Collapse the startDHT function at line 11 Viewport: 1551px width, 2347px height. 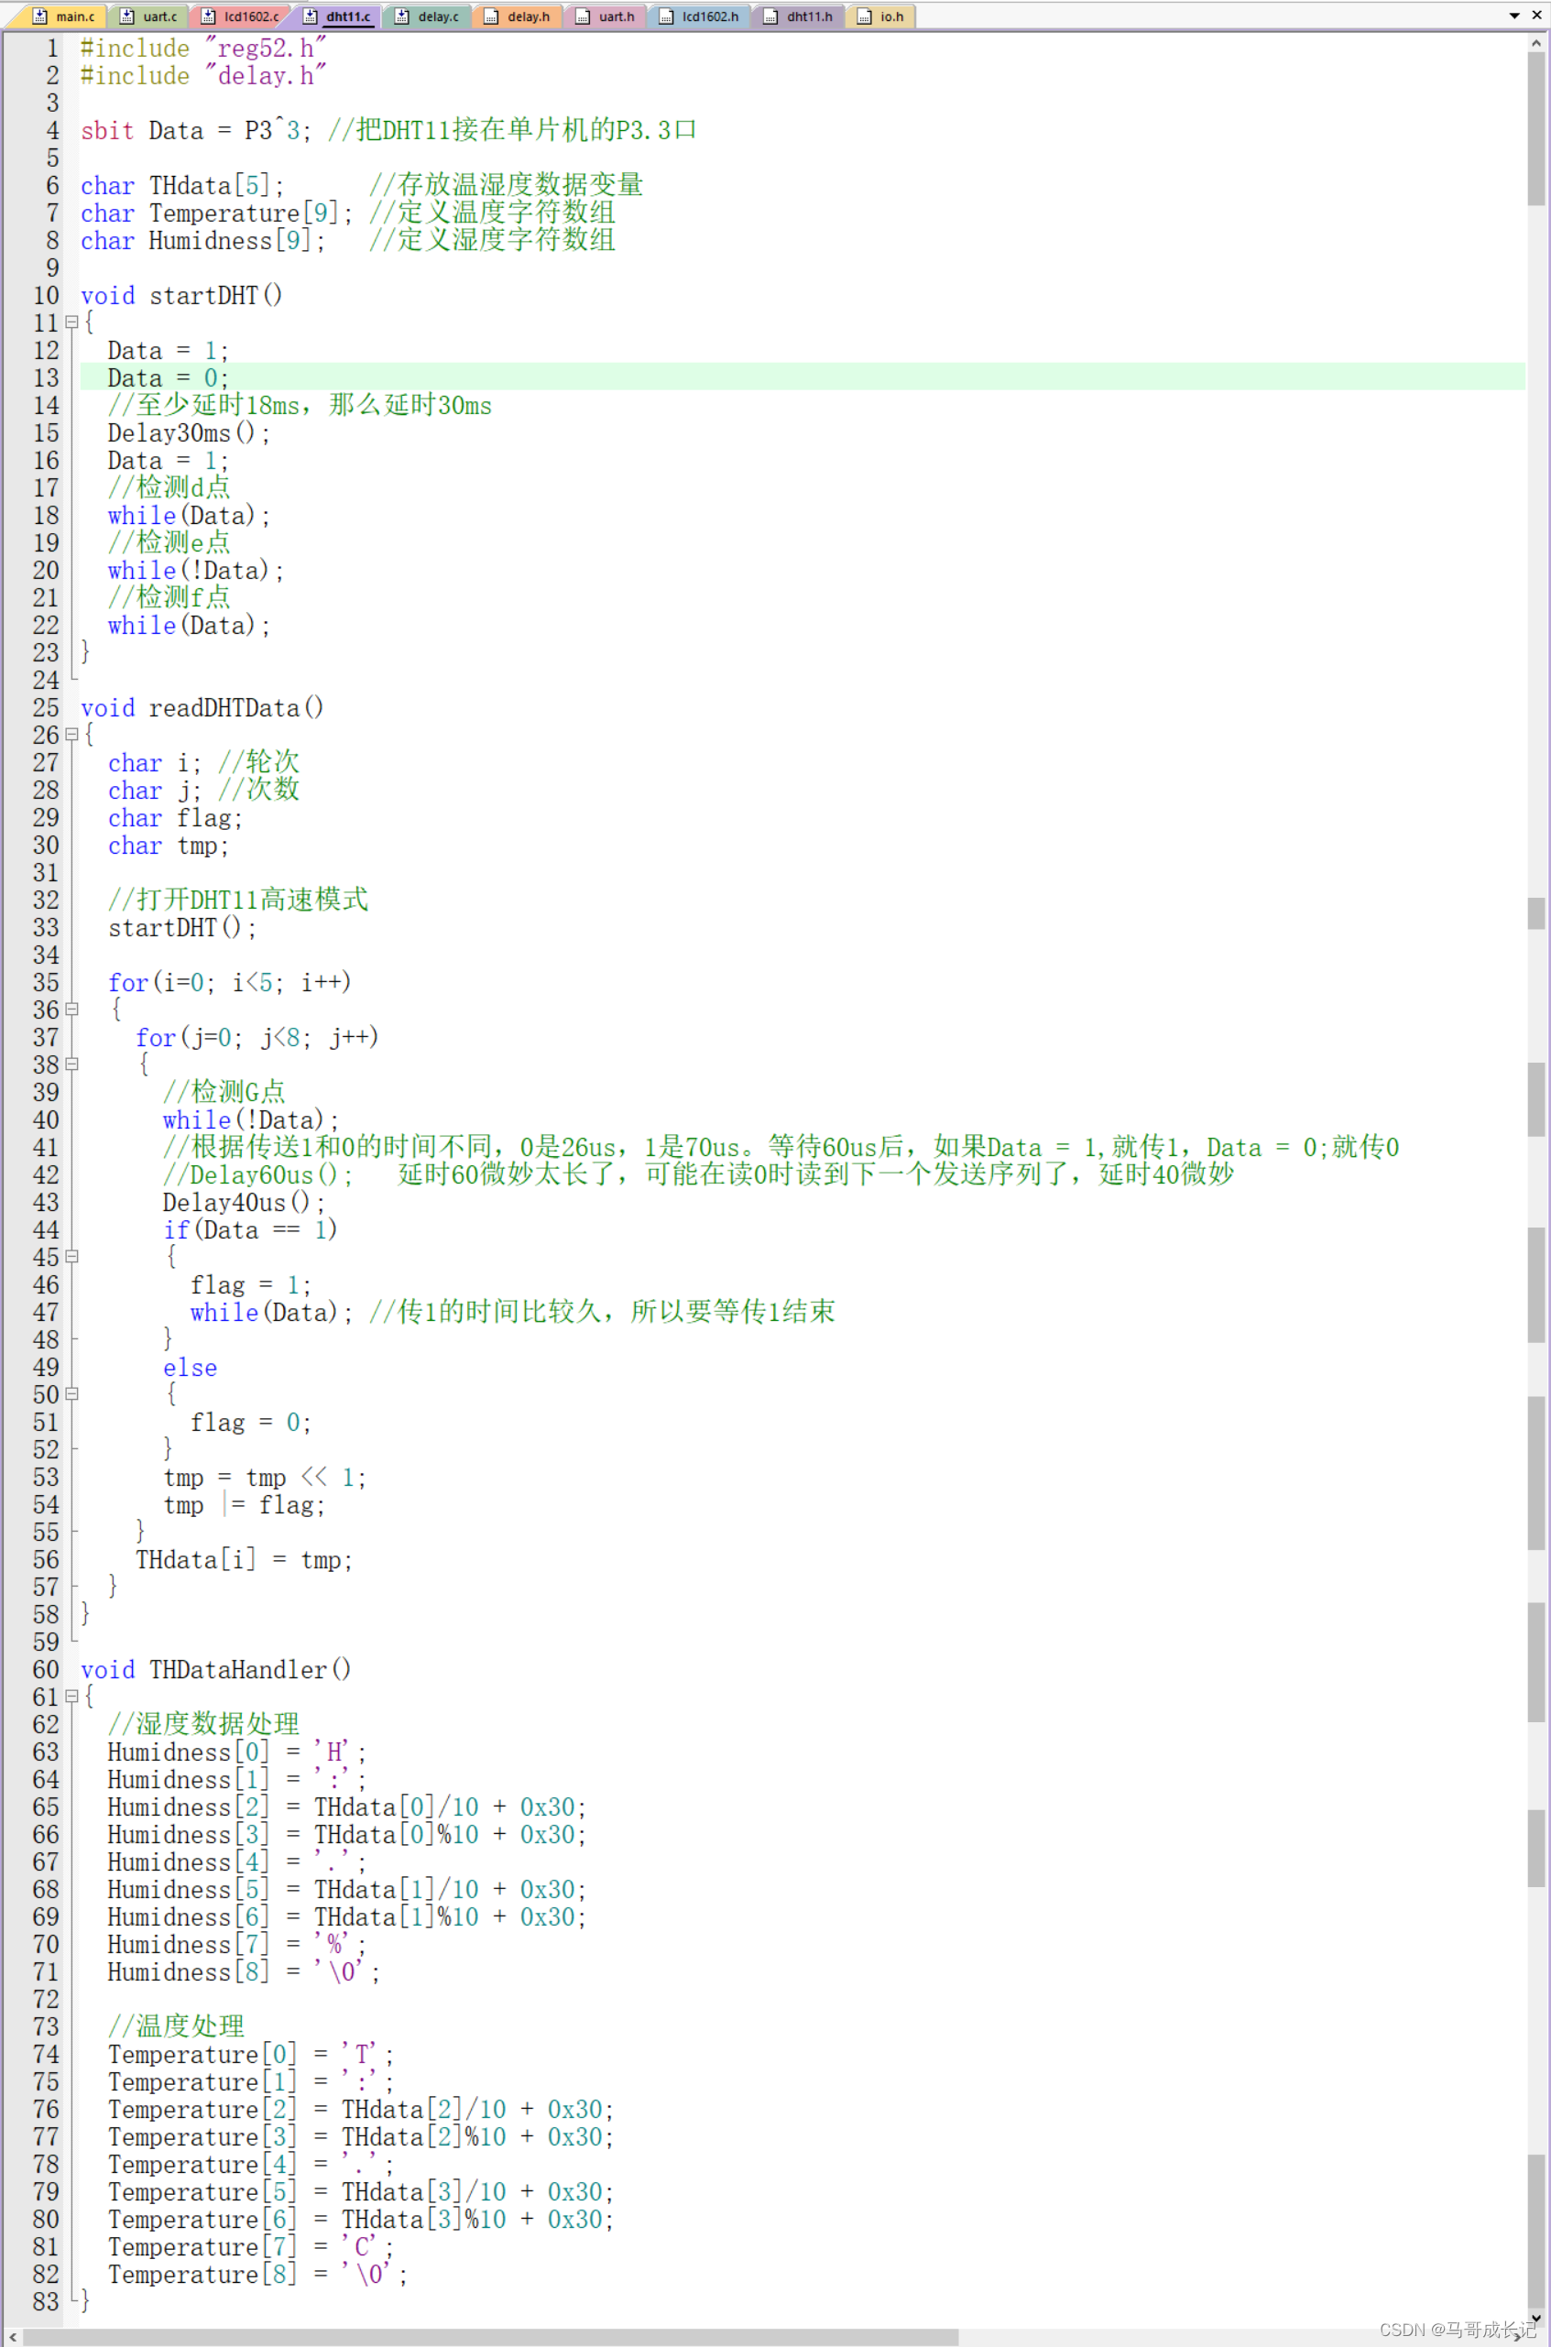tap(71, 322)
